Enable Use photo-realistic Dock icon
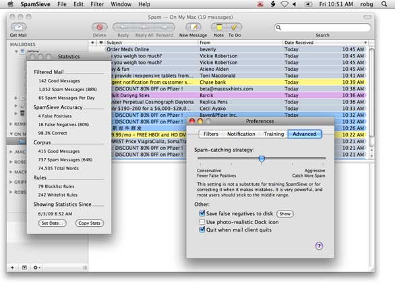Image resolution: width=395 pixels, height=297 pixels. 202,222
